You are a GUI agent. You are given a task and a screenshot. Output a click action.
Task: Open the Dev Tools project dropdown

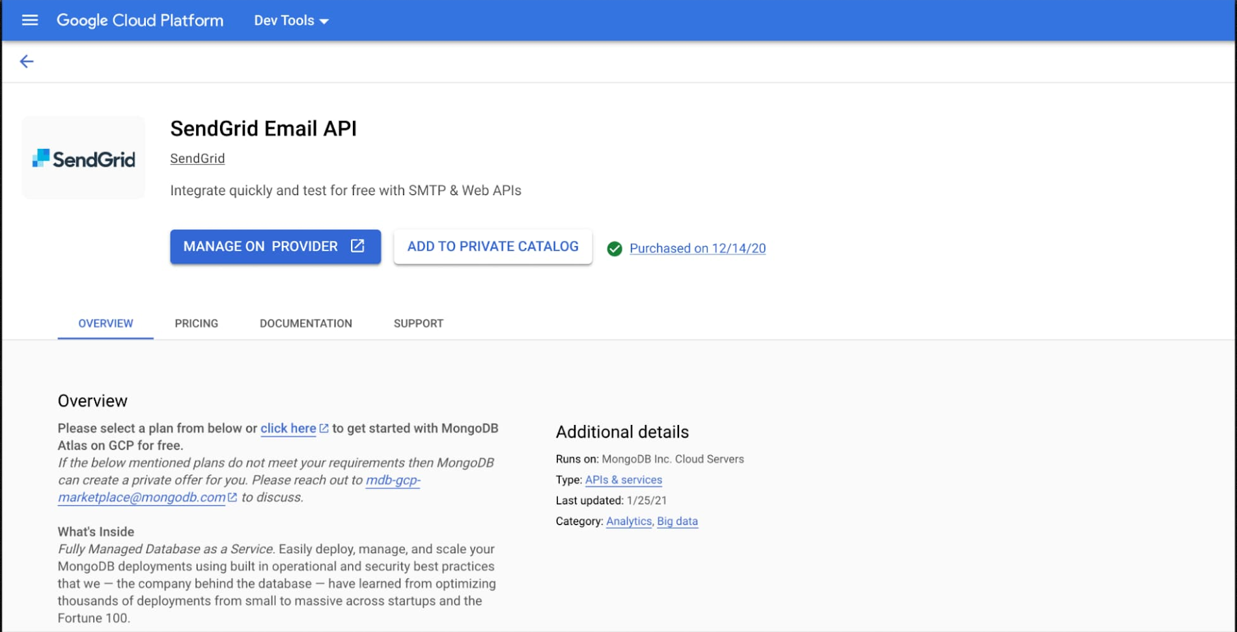coord(291,21)
